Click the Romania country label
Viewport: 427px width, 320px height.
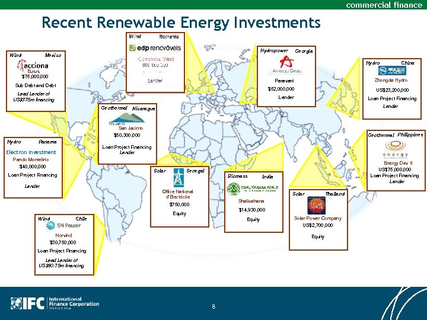pos(169,37)
